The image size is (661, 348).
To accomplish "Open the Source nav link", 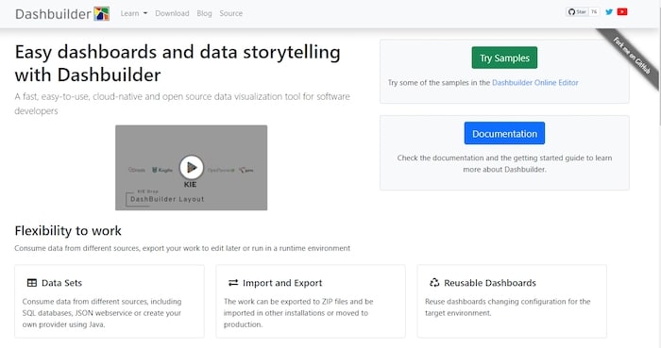I will (x=231, y=13).
